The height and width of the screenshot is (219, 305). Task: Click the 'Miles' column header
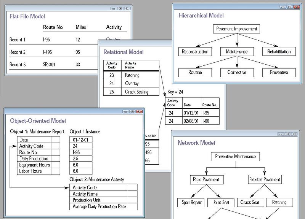(x=80, y=27)
